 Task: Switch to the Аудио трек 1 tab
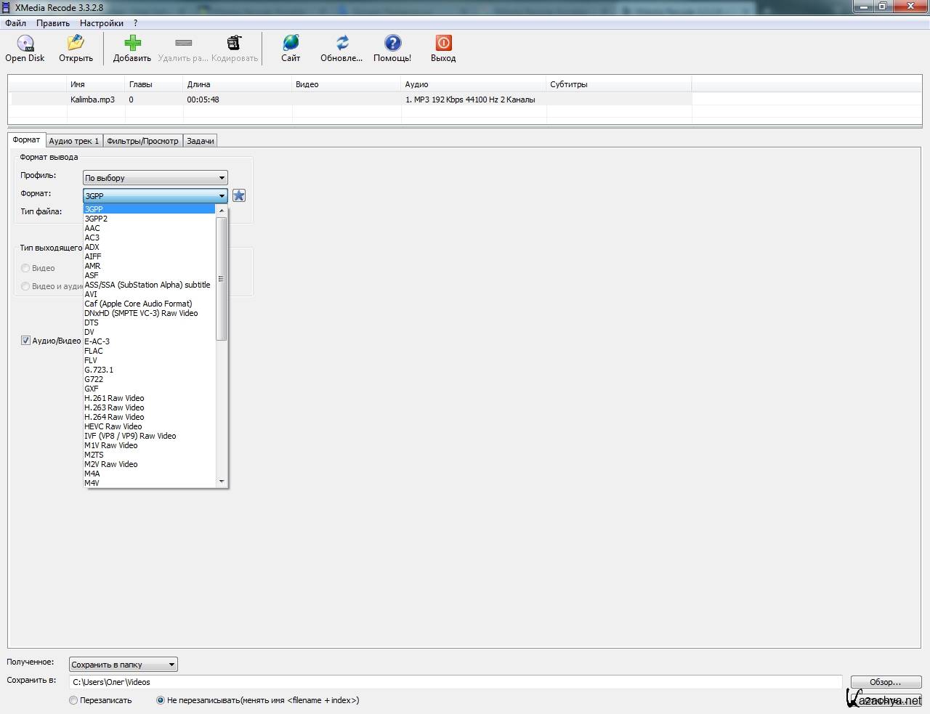pos(73,141)
